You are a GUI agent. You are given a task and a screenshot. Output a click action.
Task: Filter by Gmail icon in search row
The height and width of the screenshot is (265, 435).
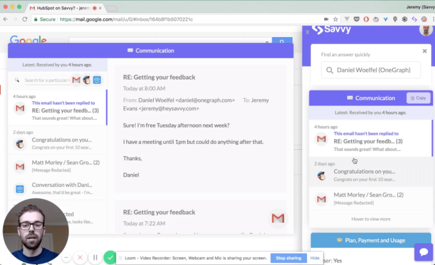tap(76, 80)
